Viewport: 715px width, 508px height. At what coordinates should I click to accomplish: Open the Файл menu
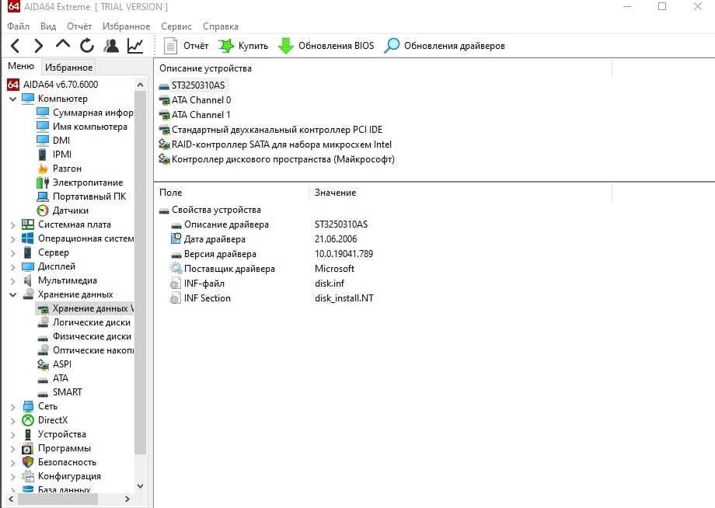(18, 26)
